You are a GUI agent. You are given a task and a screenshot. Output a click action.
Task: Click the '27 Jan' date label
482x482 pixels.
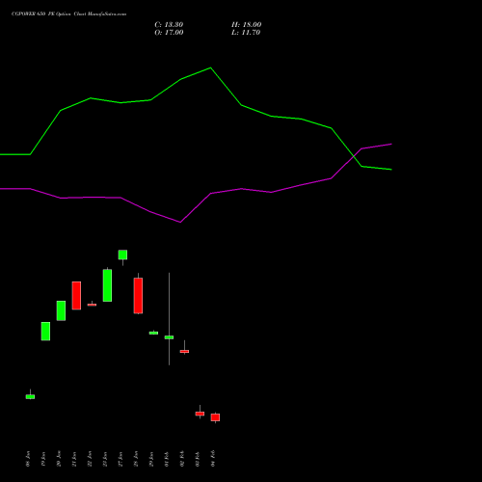coord(120,459)
